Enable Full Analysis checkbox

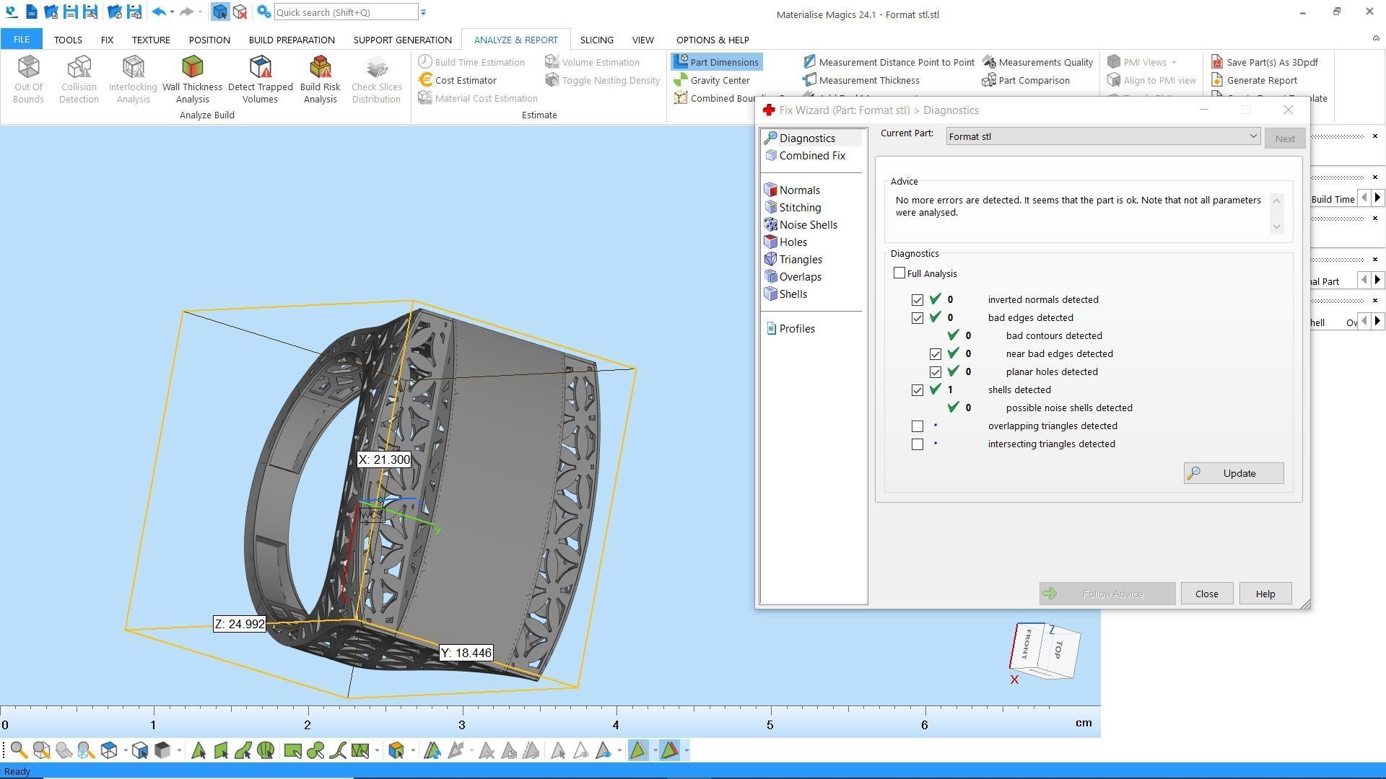tap(899, 273)
